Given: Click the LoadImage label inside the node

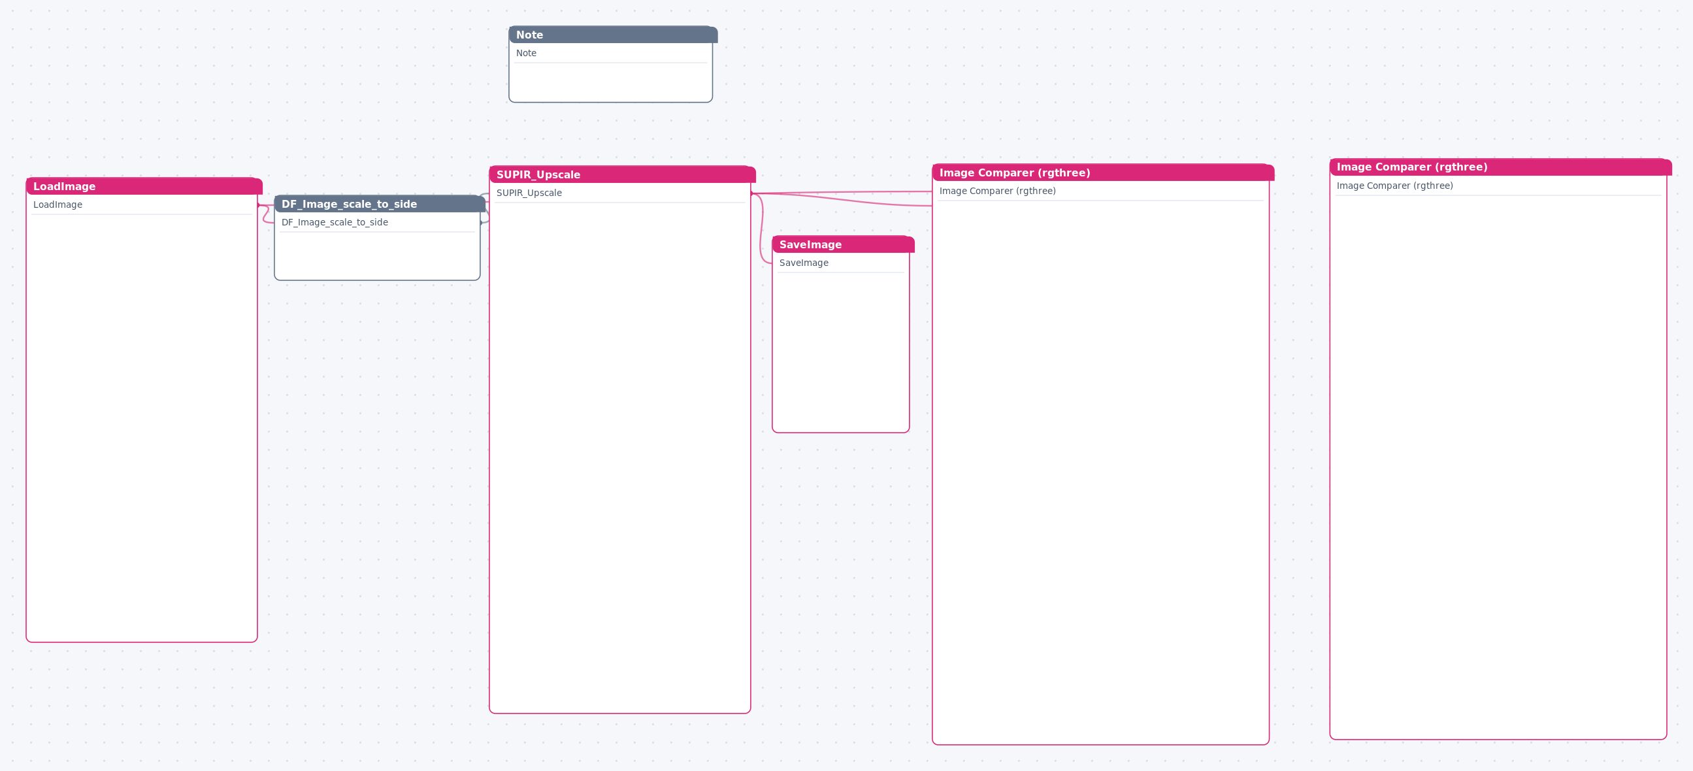Looking at the screenshot, I should pos(58,205).
